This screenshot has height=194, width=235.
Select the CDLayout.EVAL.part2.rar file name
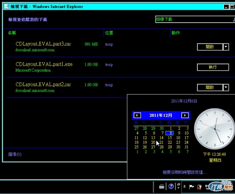[43, 84]
